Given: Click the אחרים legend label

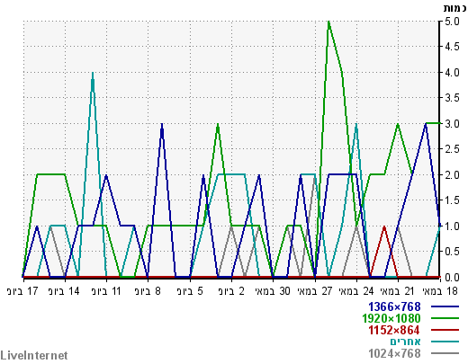Looking at the screenshot, I should [405, 342].
